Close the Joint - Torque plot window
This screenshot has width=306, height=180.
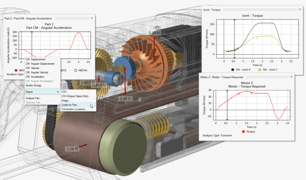[x=300, y=10]
